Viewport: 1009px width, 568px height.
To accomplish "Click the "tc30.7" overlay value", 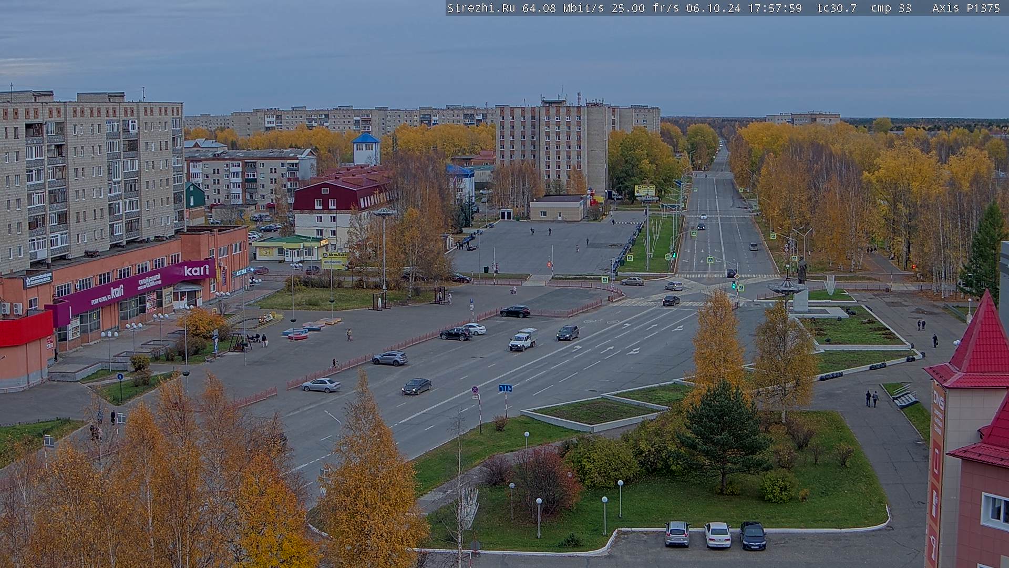I will (837, 8).
